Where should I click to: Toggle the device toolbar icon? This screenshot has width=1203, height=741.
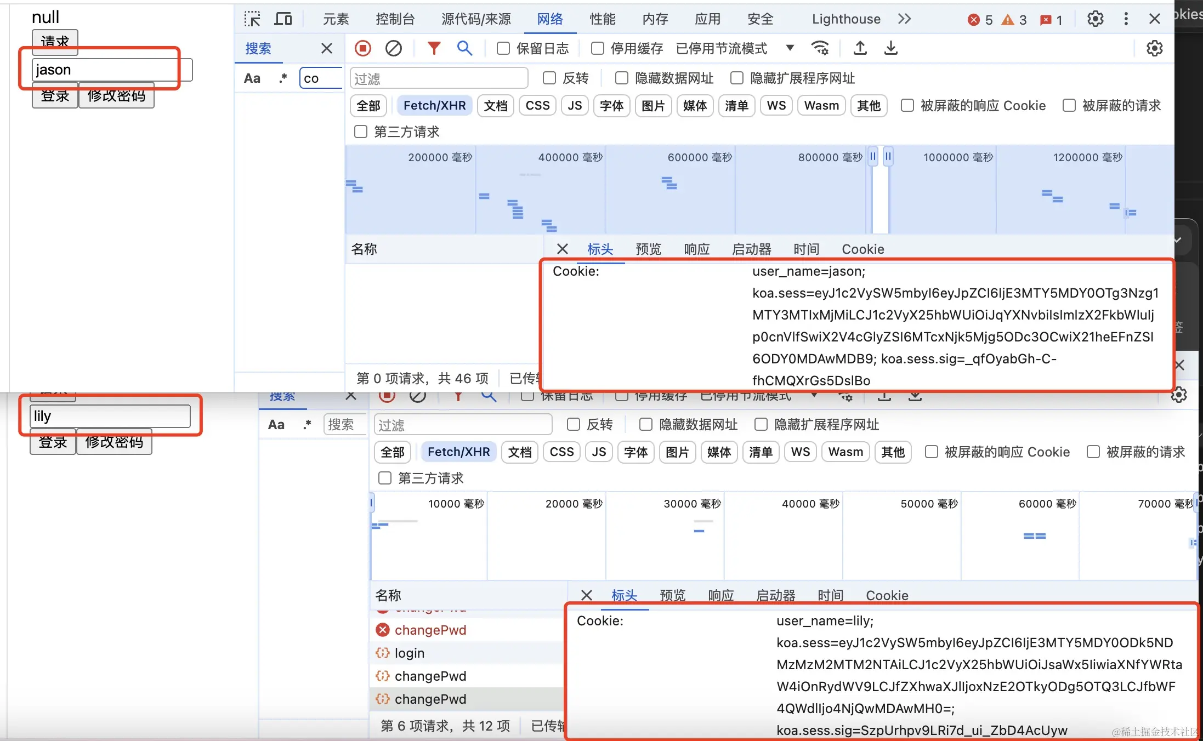point(283,19)
